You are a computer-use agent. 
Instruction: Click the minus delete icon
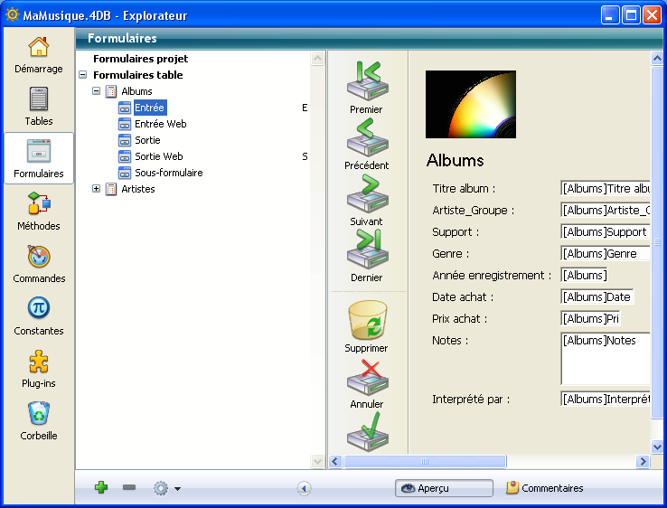[129, 488]
